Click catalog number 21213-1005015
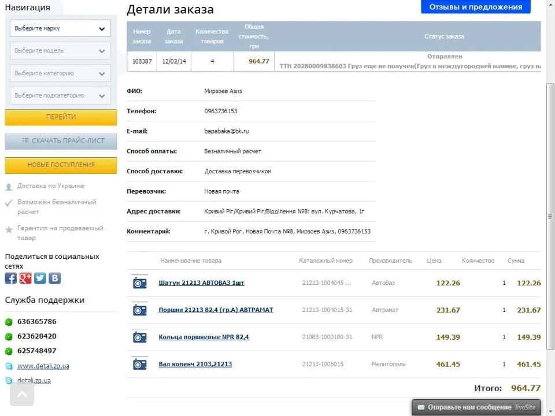555x416 pixels. tap(323, 364)
